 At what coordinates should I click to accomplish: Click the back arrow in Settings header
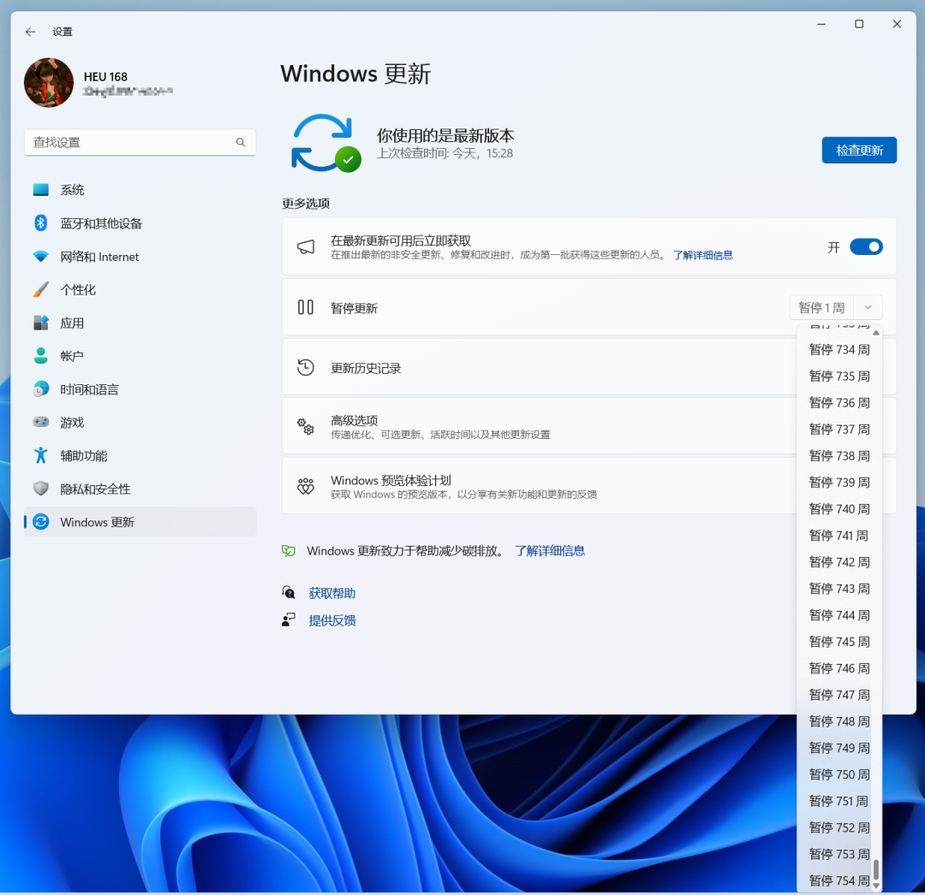pyautogui.click(x=31, y=32)
